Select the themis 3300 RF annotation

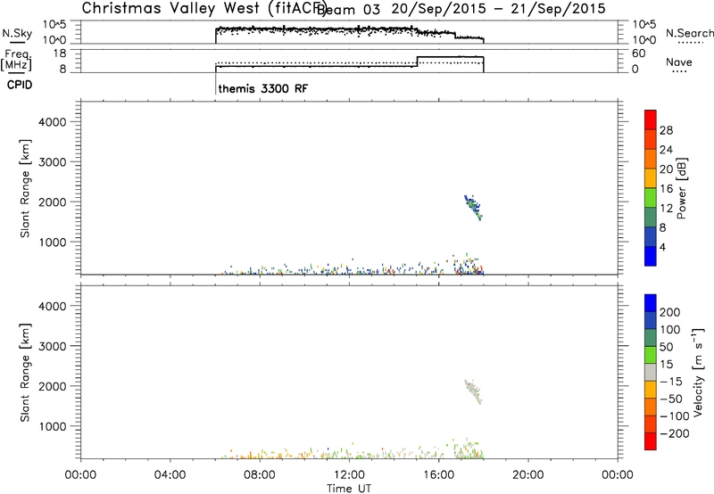tap(263, 88)
